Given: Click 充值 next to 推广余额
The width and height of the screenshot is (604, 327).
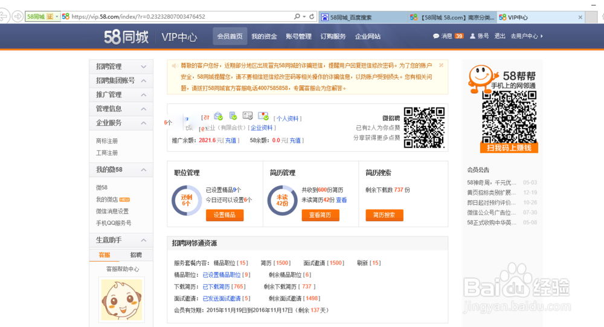Looking at the screenshot, I should click(231, 140).
